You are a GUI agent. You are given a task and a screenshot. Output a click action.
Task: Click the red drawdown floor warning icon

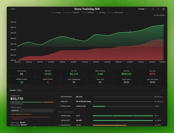pyautogui.click(x=11, y=117)
